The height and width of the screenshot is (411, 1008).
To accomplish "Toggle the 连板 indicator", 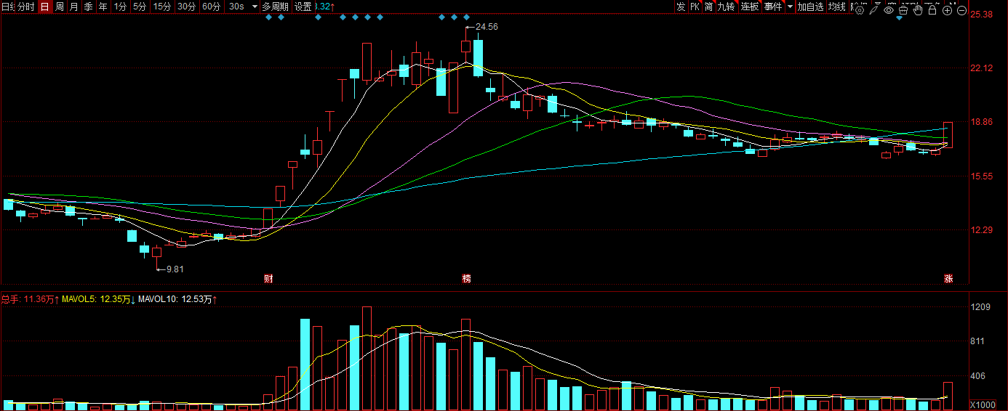I will coord(749,7).
